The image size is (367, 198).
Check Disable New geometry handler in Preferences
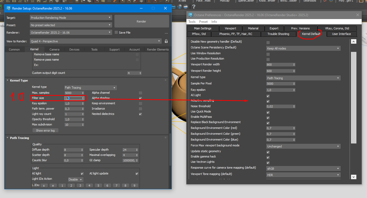coord(268,43)
